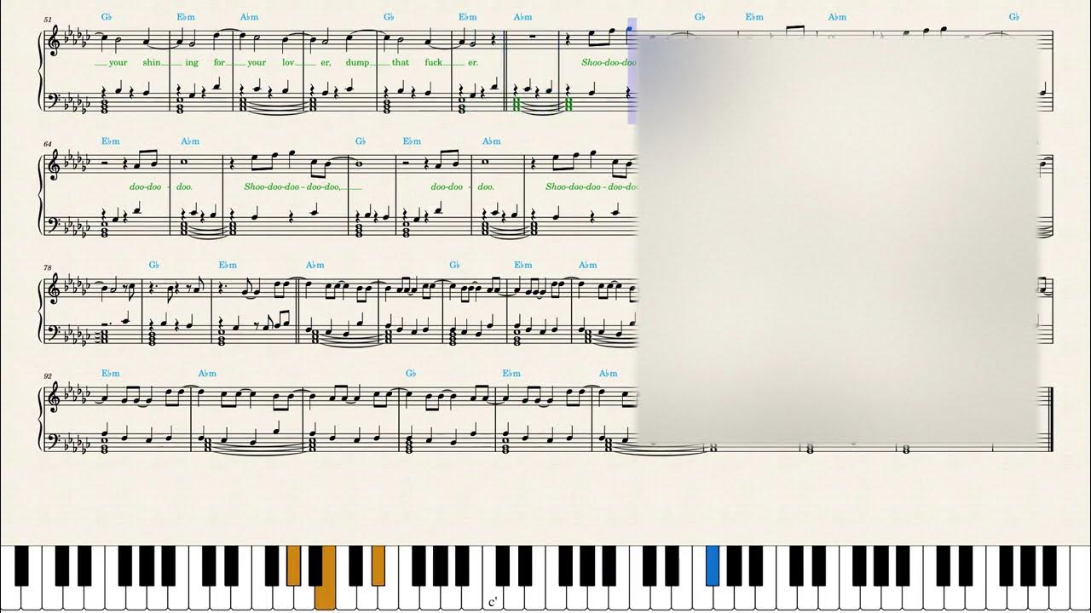Click first G♭ chord symbol in measure 78 row

click(x=154, y=265)
